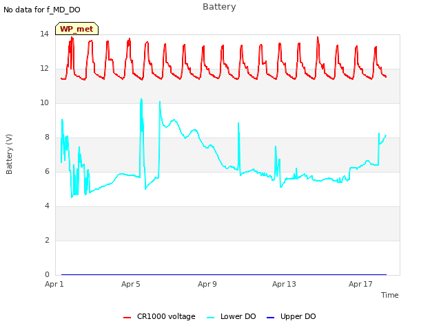Click the Apr 5 x-axis tick label
The width and height of the screenshot is (441, 330).
point(131,284)
